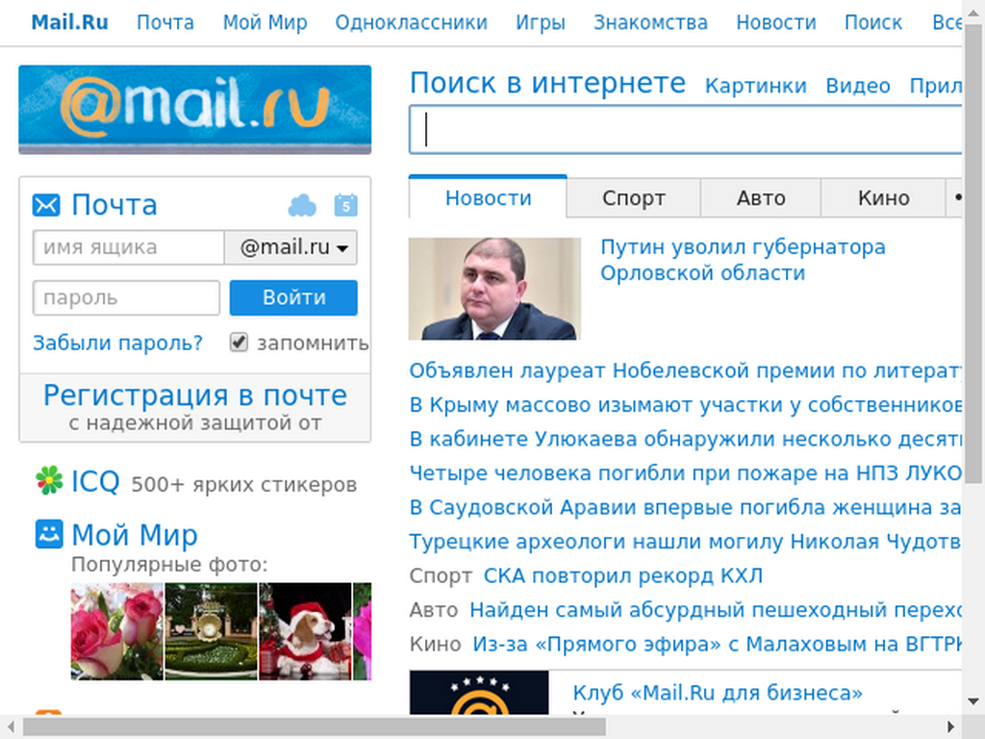Image resolution: width=985 pixels, height=739 pixels.
Task: Open the Мой Мир heading link
Action: (x=135, y=535)
